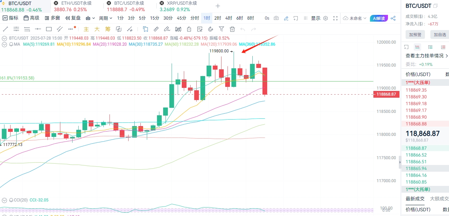Click the 加预警 add alert button

(x=415, y=34)
